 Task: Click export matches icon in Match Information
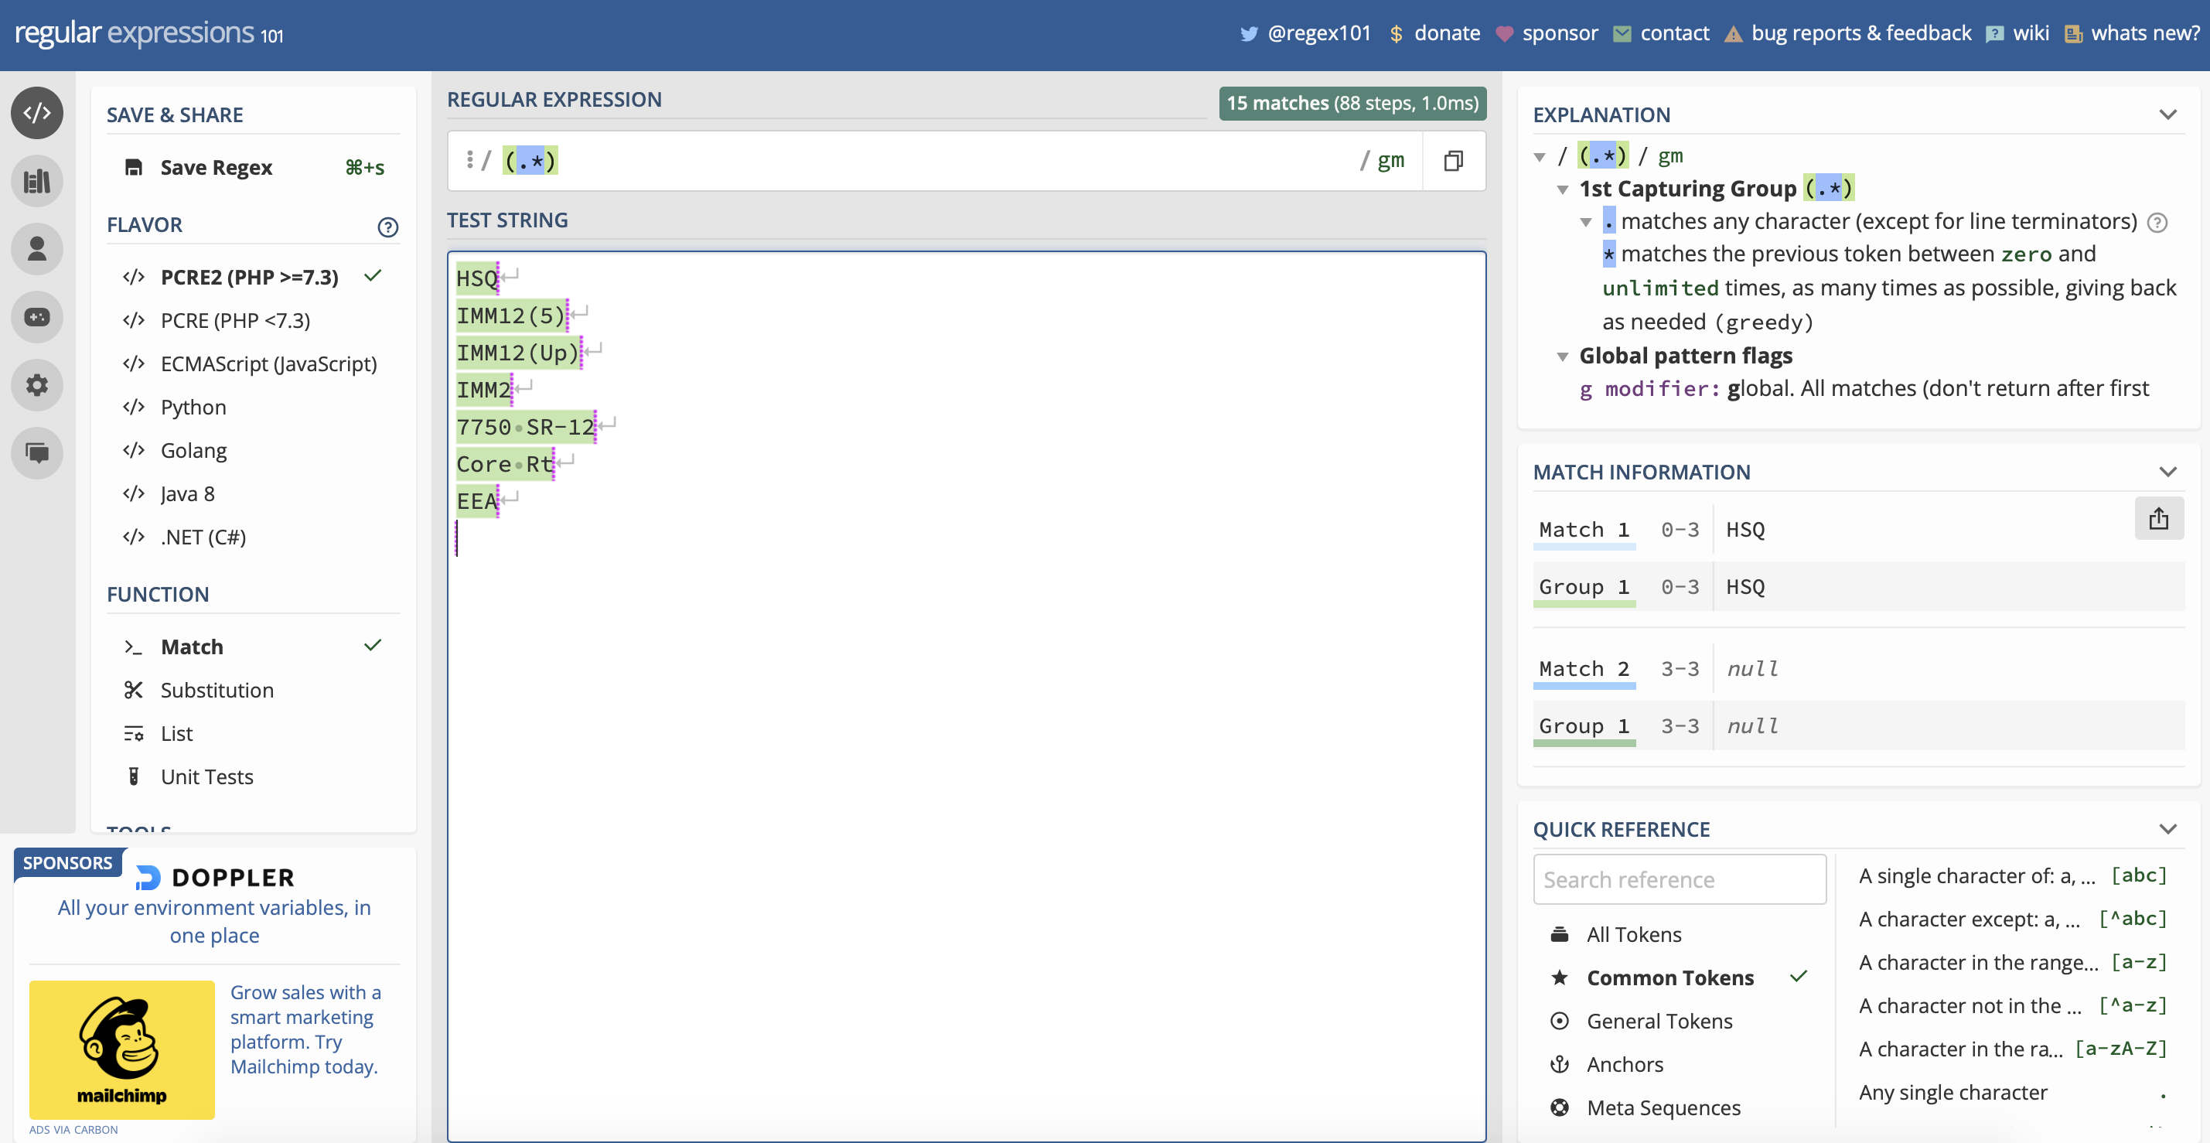click(2157, 518)
